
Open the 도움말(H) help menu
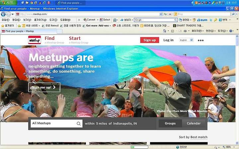coord(65,20)
